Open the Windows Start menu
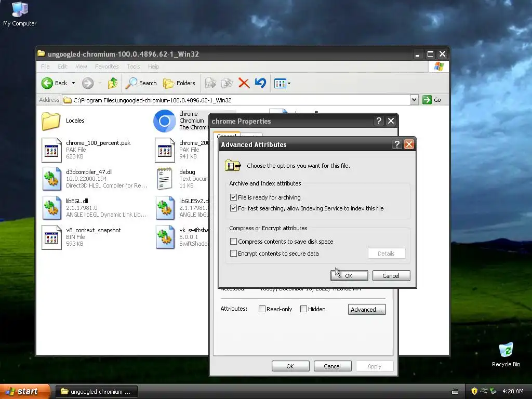The width and height of the screenshot is (532, 399). click(x=25, y=391)
